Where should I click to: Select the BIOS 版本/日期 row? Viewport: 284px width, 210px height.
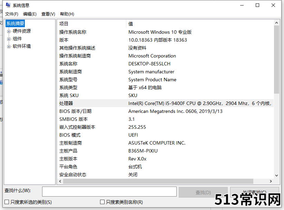pyautogui.click(x=166, y=111)
